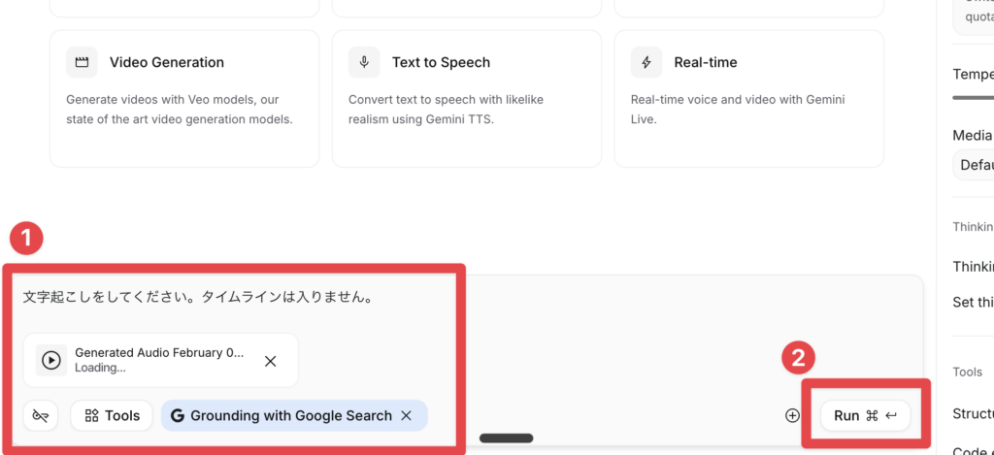Click the Video Generation film icon
This screenshot has width=994, height=455.
82,62
